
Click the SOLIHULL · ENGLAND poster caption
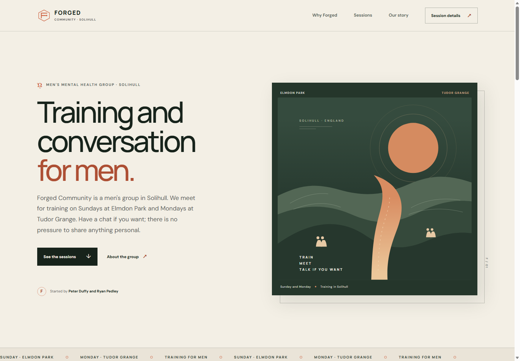tap(321, 121)
